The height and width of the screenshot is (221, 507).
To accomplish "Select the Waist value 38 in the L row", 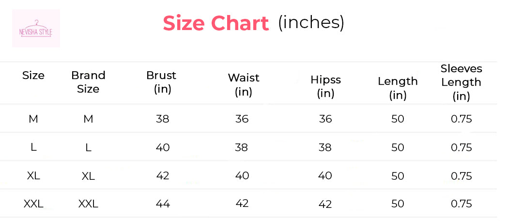I will tap(242, 147).
